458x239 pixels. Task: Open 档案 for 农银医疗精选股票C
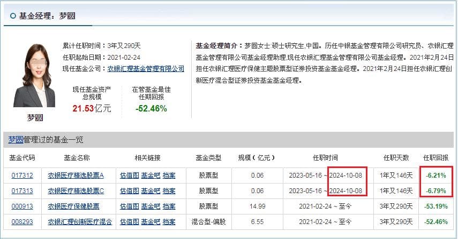(169, 191)
